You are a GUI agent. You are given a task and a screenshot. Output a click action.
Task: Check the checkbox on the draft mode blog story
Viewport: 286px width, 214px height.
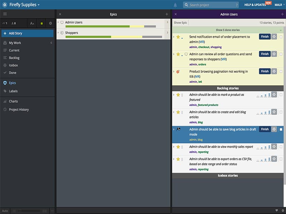coord(281,129)
